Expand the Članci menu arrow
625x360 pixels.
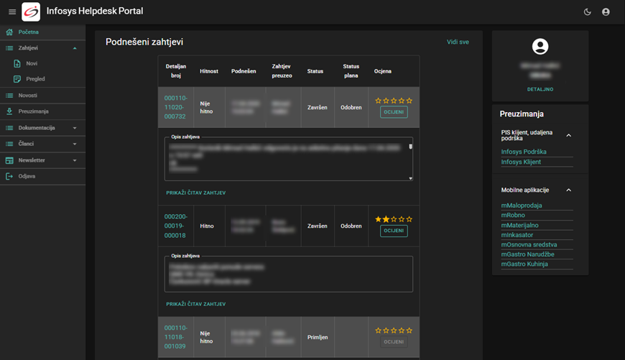75,144
